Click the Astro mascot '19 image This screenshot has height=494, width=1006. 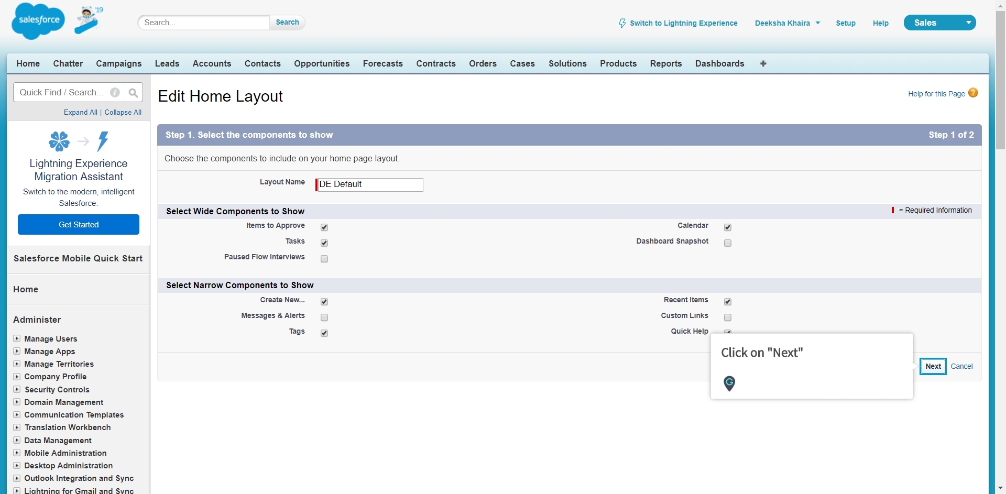pos(89,20)
